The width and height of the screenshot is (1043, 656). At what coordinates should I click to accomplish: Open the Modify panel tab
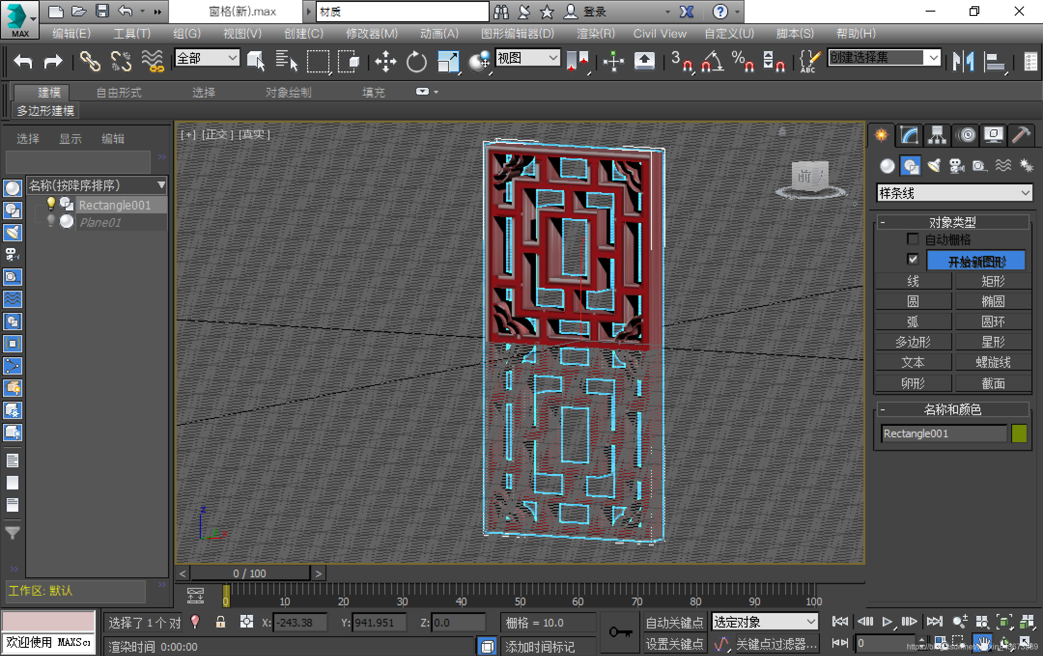coord(909,136)
